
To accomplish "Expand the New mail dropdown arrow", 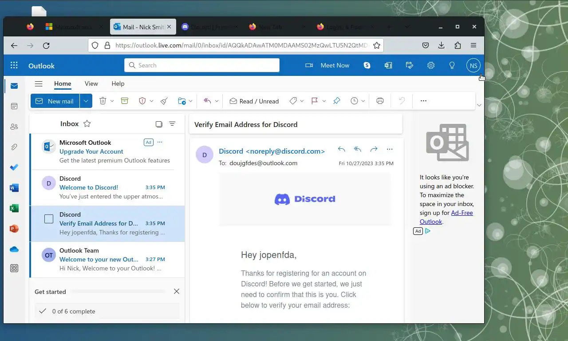I will [x=86, y=101].
